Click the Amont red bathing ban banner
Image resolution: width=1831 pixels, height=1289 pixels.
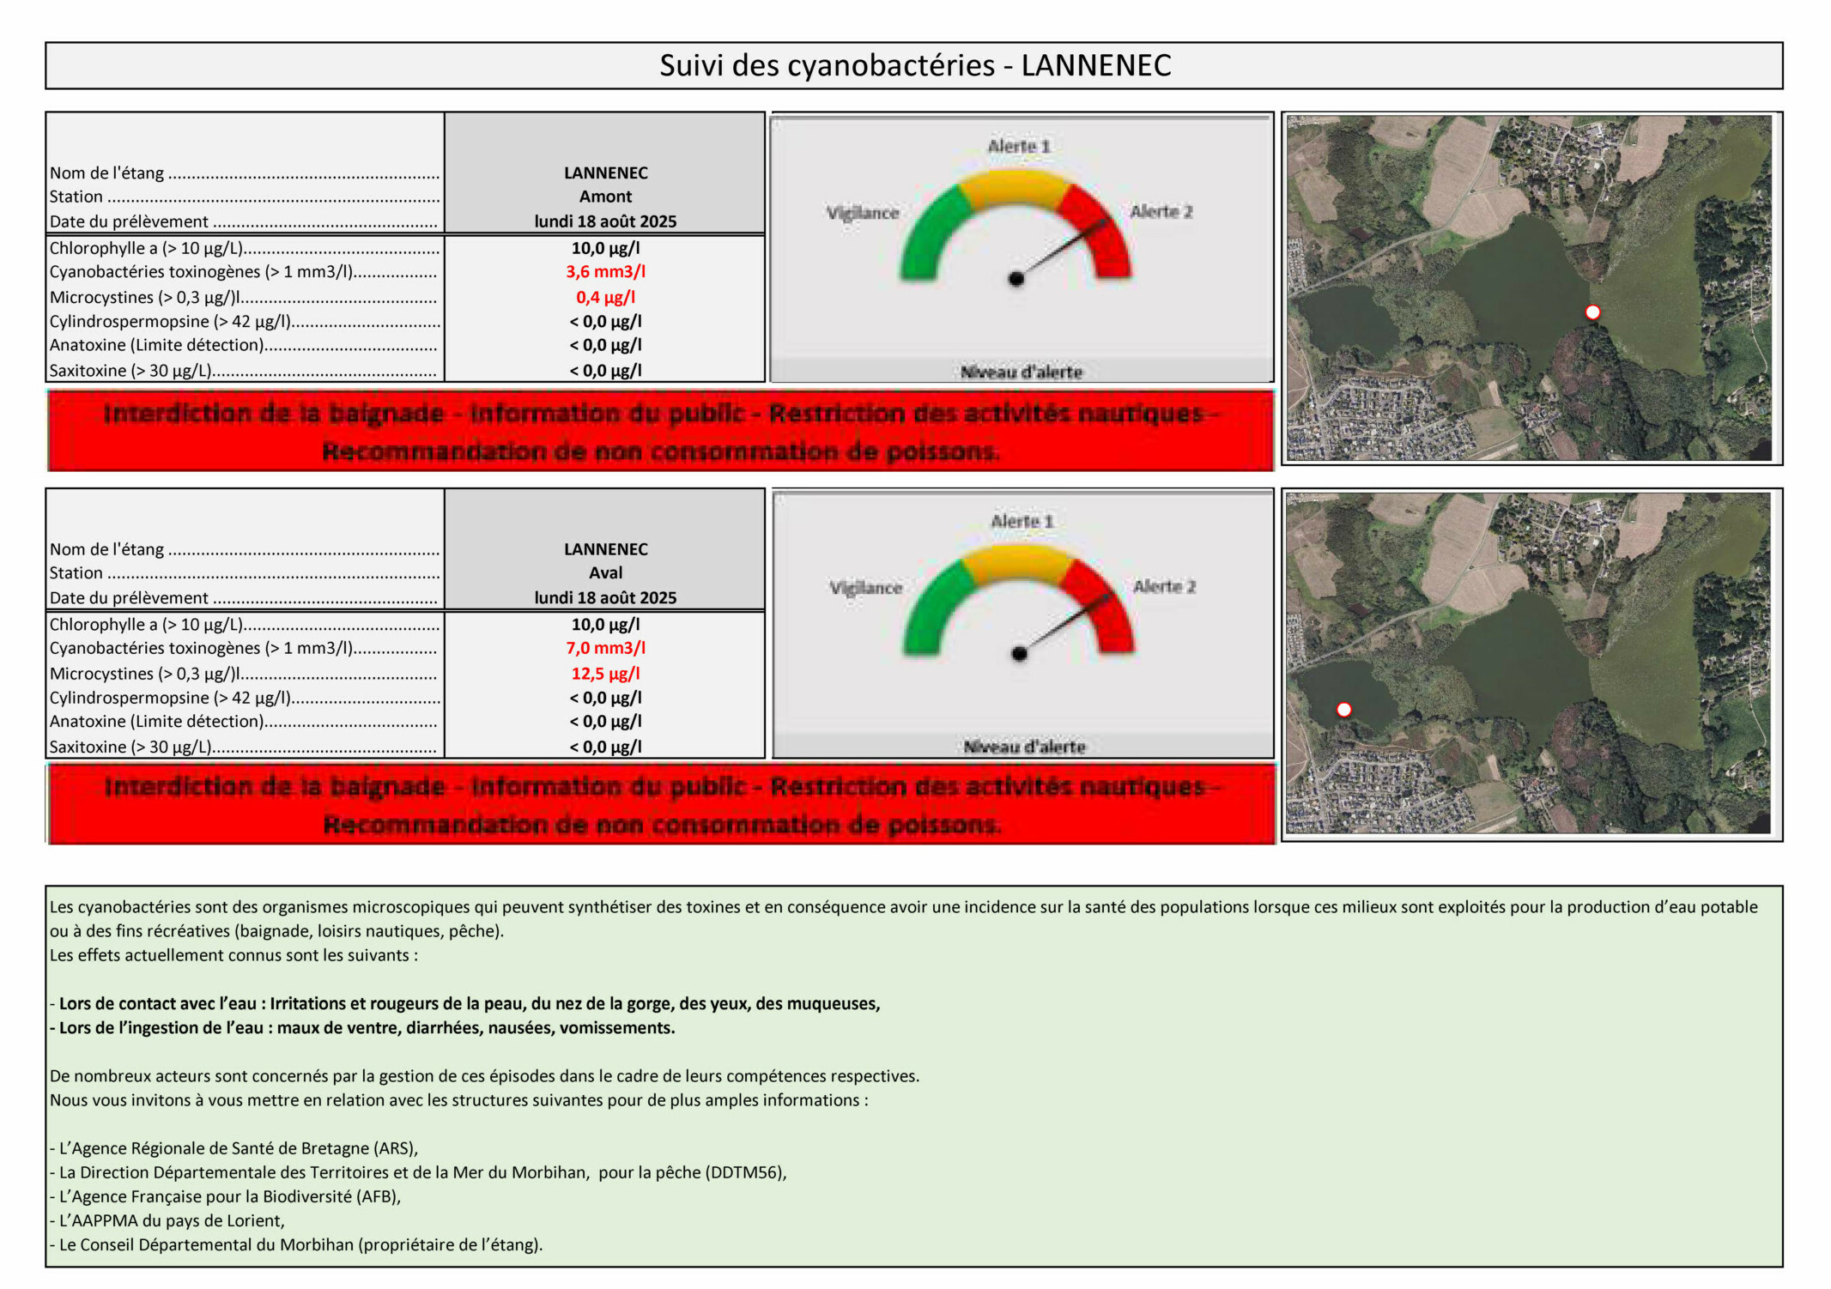click(x=660, y=431)
